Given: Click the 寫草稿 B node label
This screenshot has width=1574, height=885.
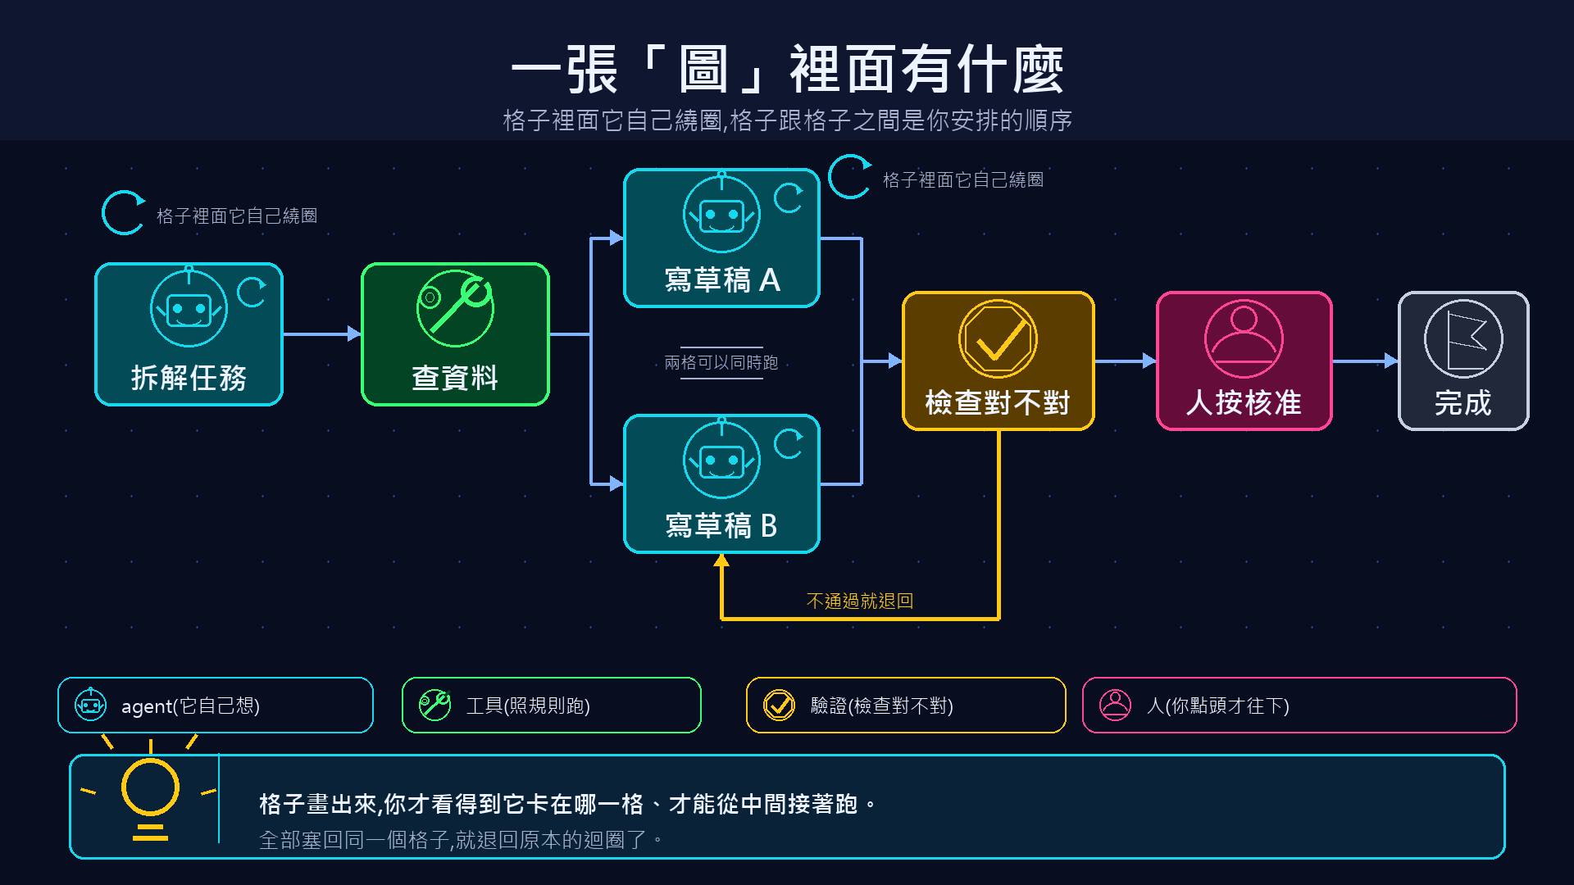Looking at the screenshot, I should pyautogui.click(x=721, y=525).
